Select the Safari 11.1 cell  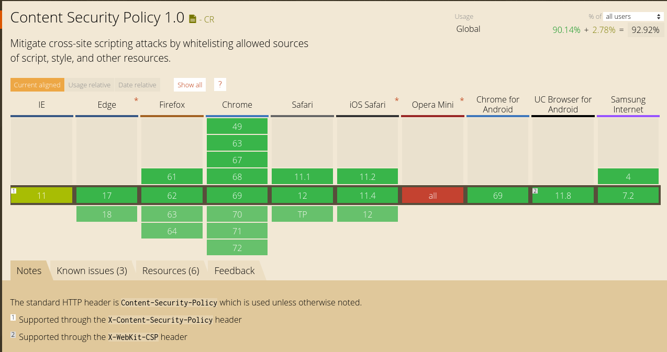pyautogui.click(x=303, y=177)
